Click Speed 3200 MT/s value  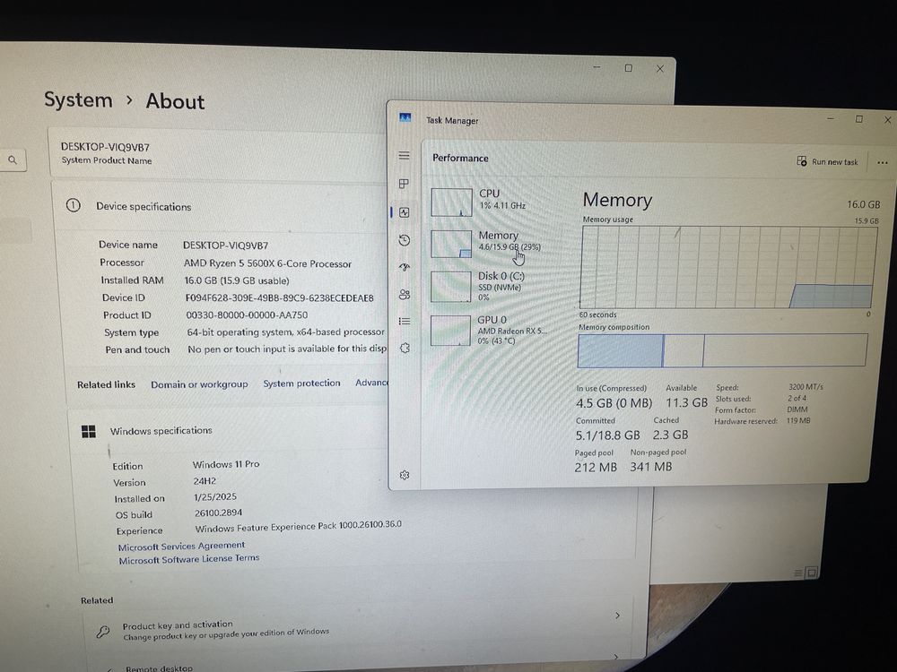click(x=806, y=387)
